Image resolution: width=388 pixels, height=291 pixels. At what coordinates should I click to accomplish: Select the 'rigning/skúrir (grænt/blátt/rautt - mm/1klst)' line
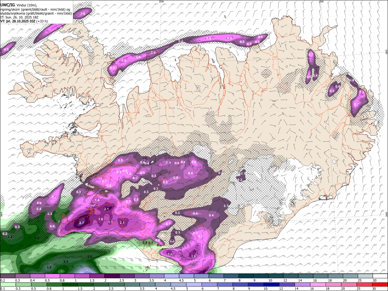[35, 9]
